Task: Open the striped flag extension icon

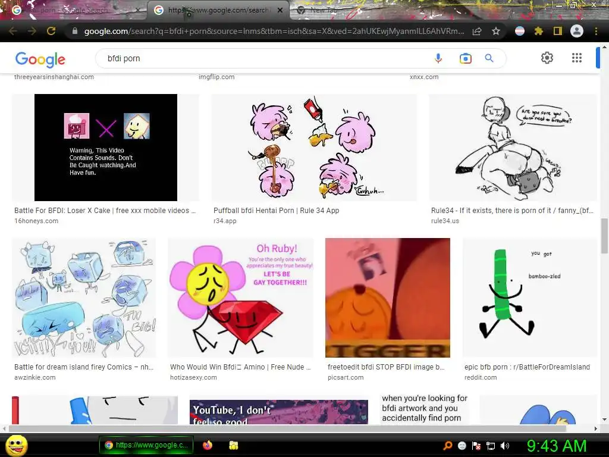Action: pyautogui.click(x=520, y=31)
